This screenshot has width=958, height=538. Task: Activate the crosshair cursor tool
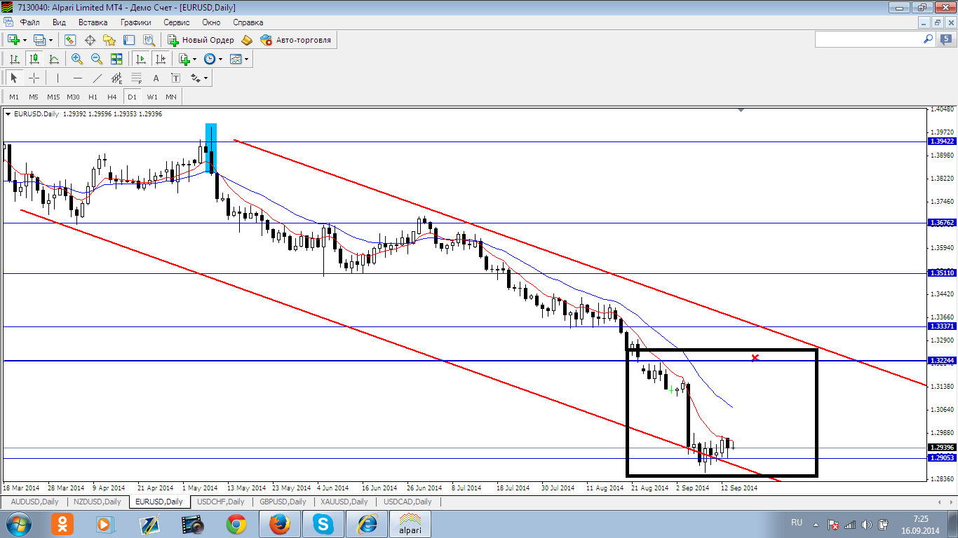tap(33, 78)
